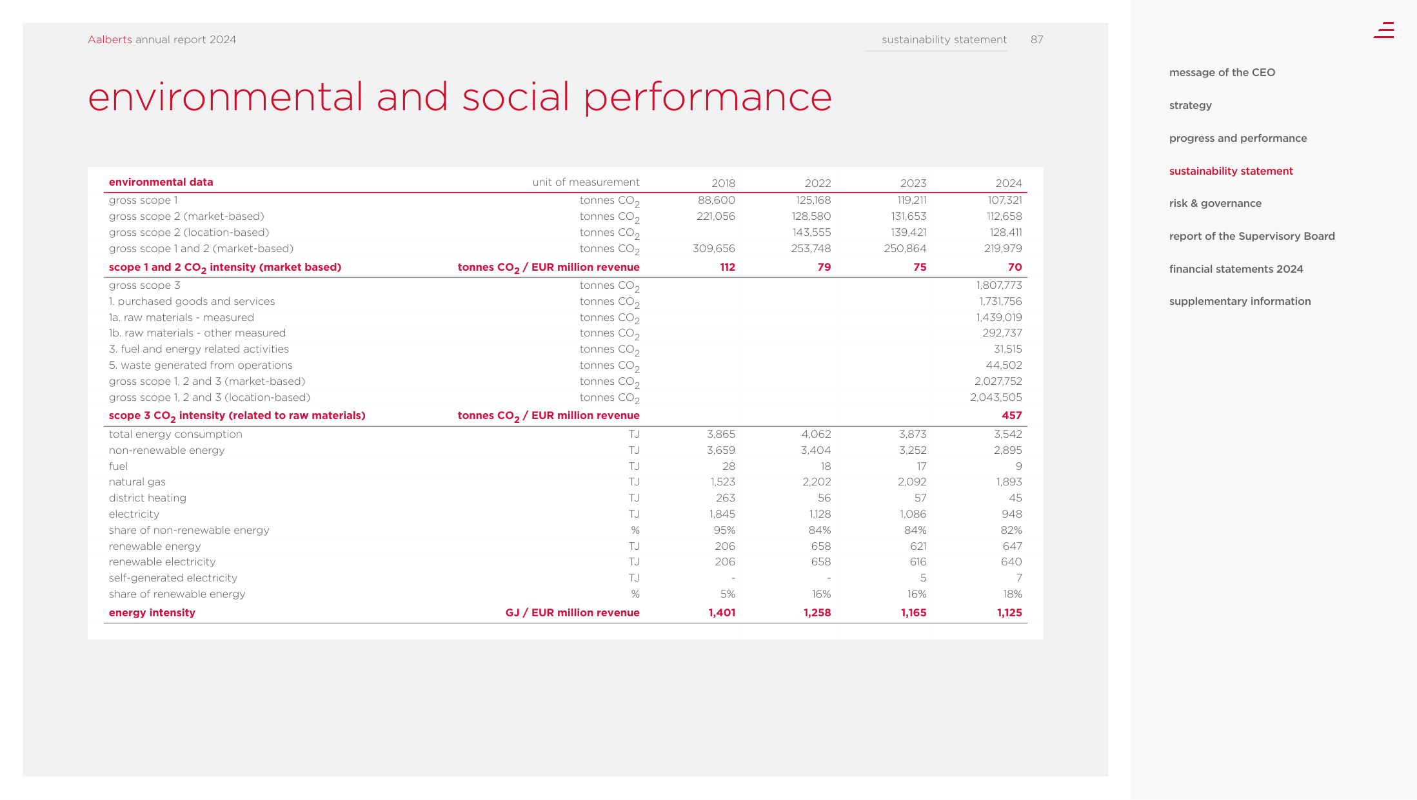The width and height of the screenshot is (1417, 800).
Task: Click Aalberts annual report 2024 header
Action: click(x=162, y=39)
